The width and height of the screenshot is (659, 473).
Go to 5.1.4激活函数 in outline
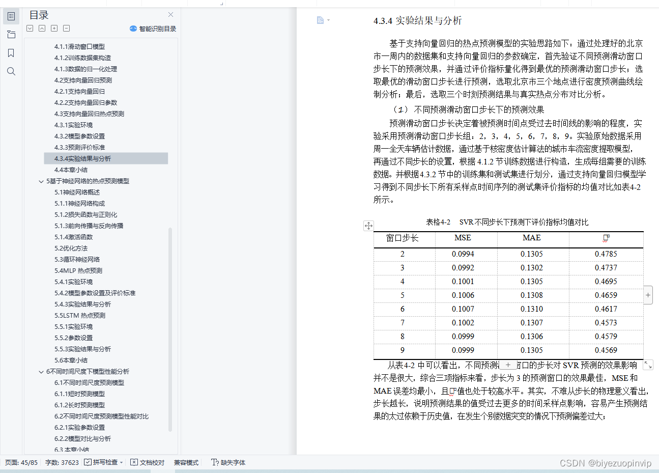pos(73,237)
